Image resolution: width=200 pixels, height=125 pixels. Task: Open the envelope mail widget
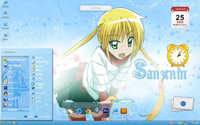[182, 104]
